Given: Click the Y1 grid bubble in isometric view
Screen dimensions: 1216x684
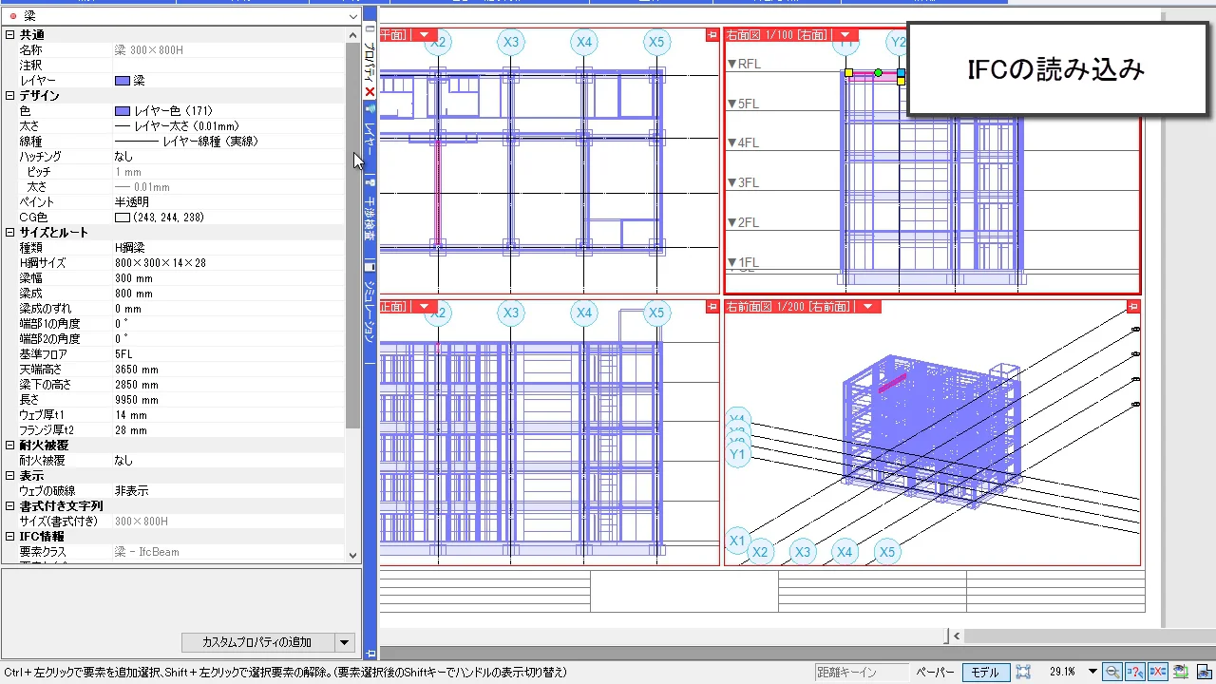Looking at the screenshot, I should point(738,455).
